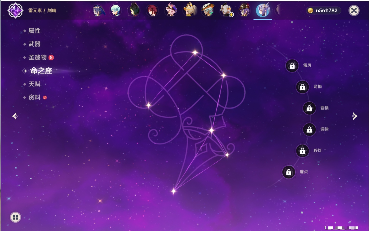The height and width of the screenshot is (231, 369).
Task: Open the locked 移灯 constellation node
Action: pyautogui.click(x=303, y=151)
